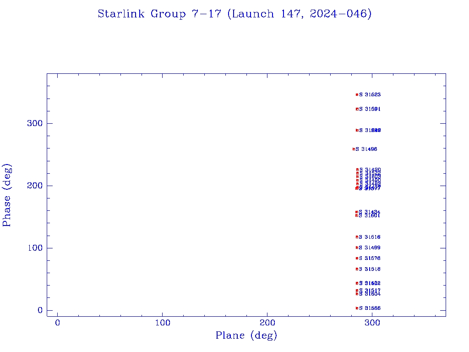The width and height of the screenshot is (469, 352).
Task: Click the '300' tick label on Phase axis
Action: [35, 123]
